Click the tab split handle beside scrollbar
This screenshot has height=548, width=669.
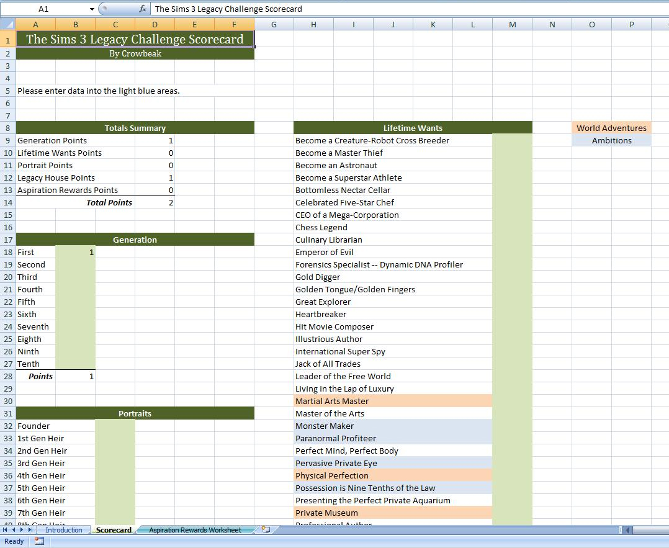click(x=621, y=530)
